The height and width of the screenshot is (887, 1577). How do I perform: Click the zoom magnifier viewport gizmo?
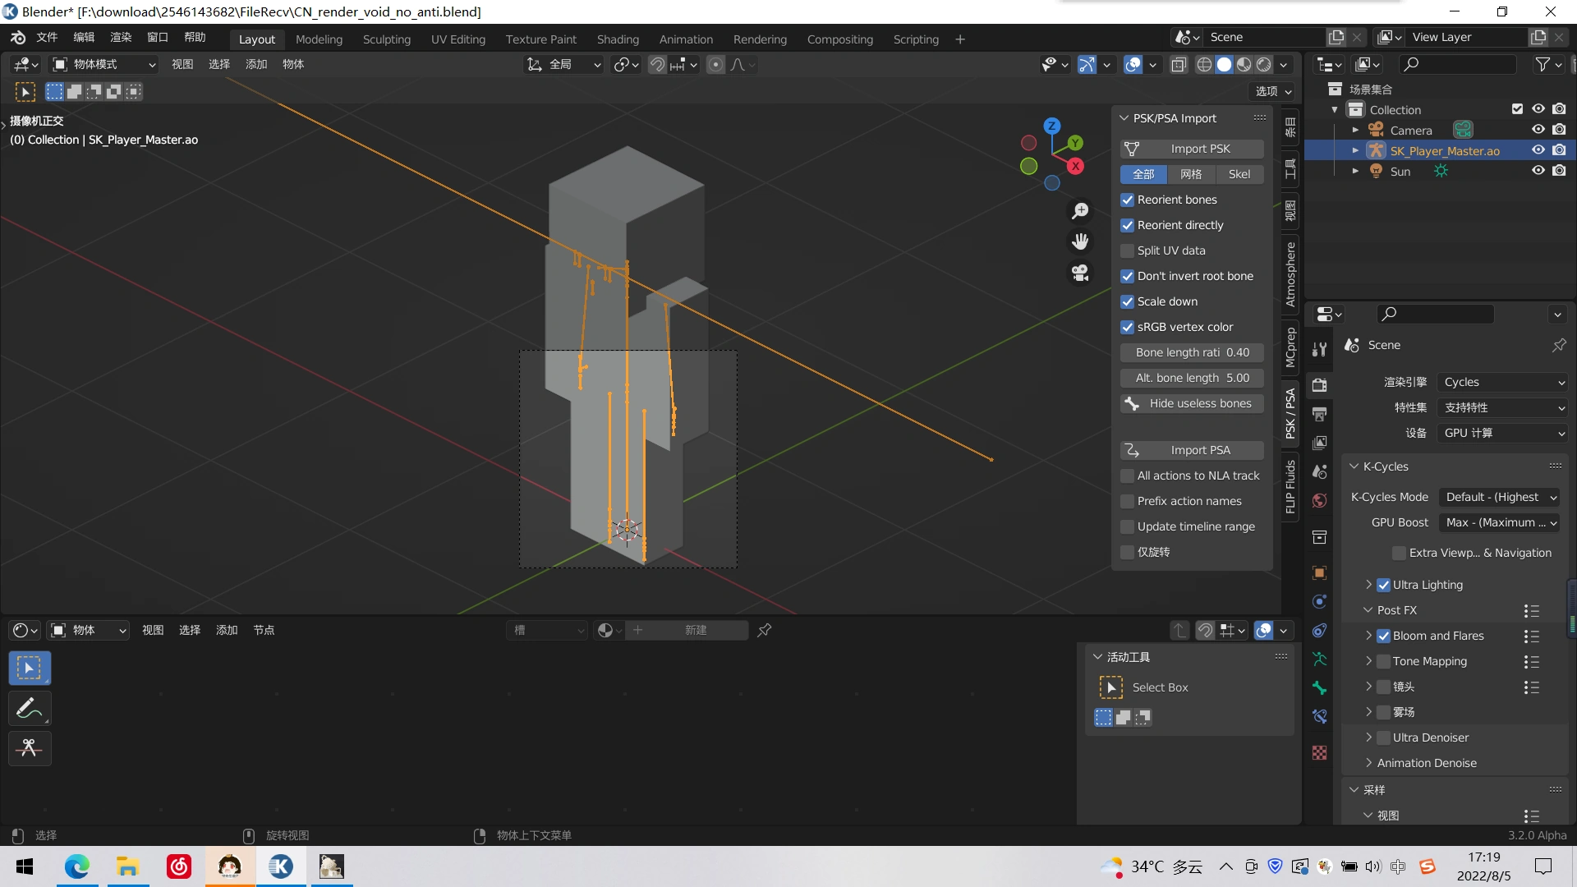(x=1080, y=211)
